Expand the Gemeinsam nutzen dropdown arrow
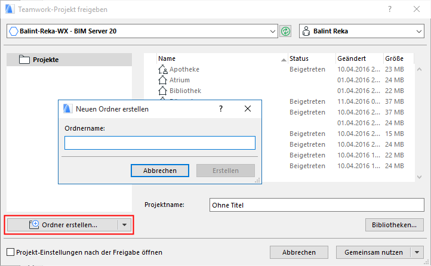Screen dimensions: 431x266 click(417, 252)
